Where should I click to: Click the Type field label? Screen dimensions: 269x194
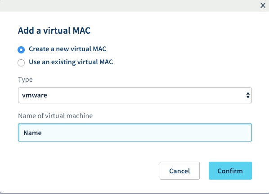(25, 79)
